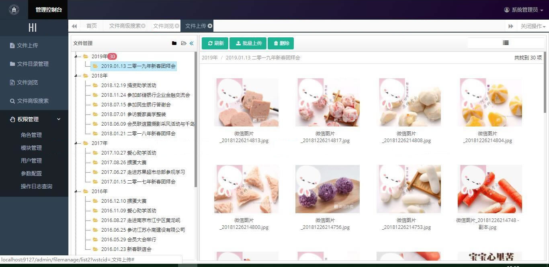This screenshot has height=267, width=549.
Task: Select 参数配置 submenu item
Action: (x=31, y=173)
